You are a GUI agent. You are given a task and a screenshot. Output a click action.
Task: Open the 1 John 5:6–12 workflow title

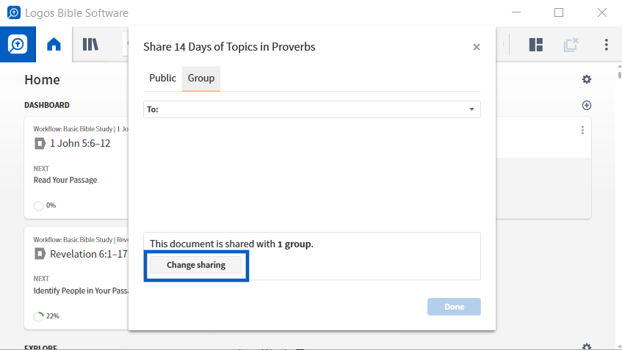(80, 143)
